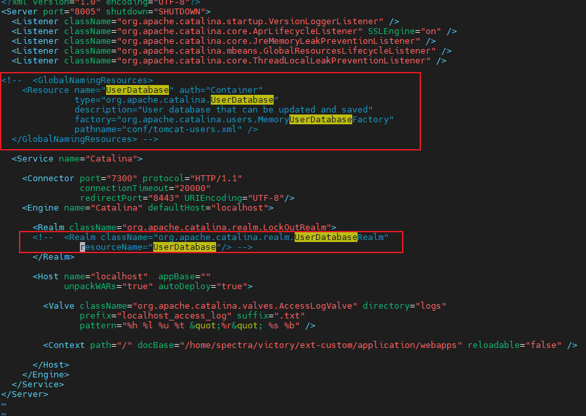Image resolution: width=586 pixels, height=416 pixels.
Task: Click the closing </Realm> tag
Action: [54, 257]
